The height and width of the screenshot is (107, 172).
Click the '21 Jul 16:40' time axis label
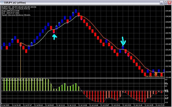[x=138, y=105]
